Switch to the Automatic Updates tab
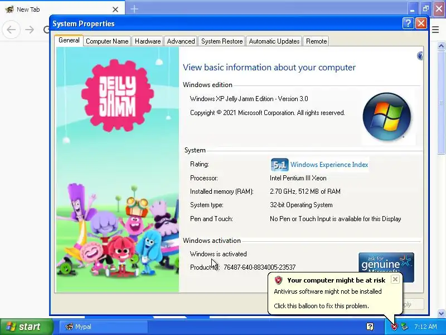The width and height of the screenshot is (446, 335). pyautogui.click(x=274, y=41)
